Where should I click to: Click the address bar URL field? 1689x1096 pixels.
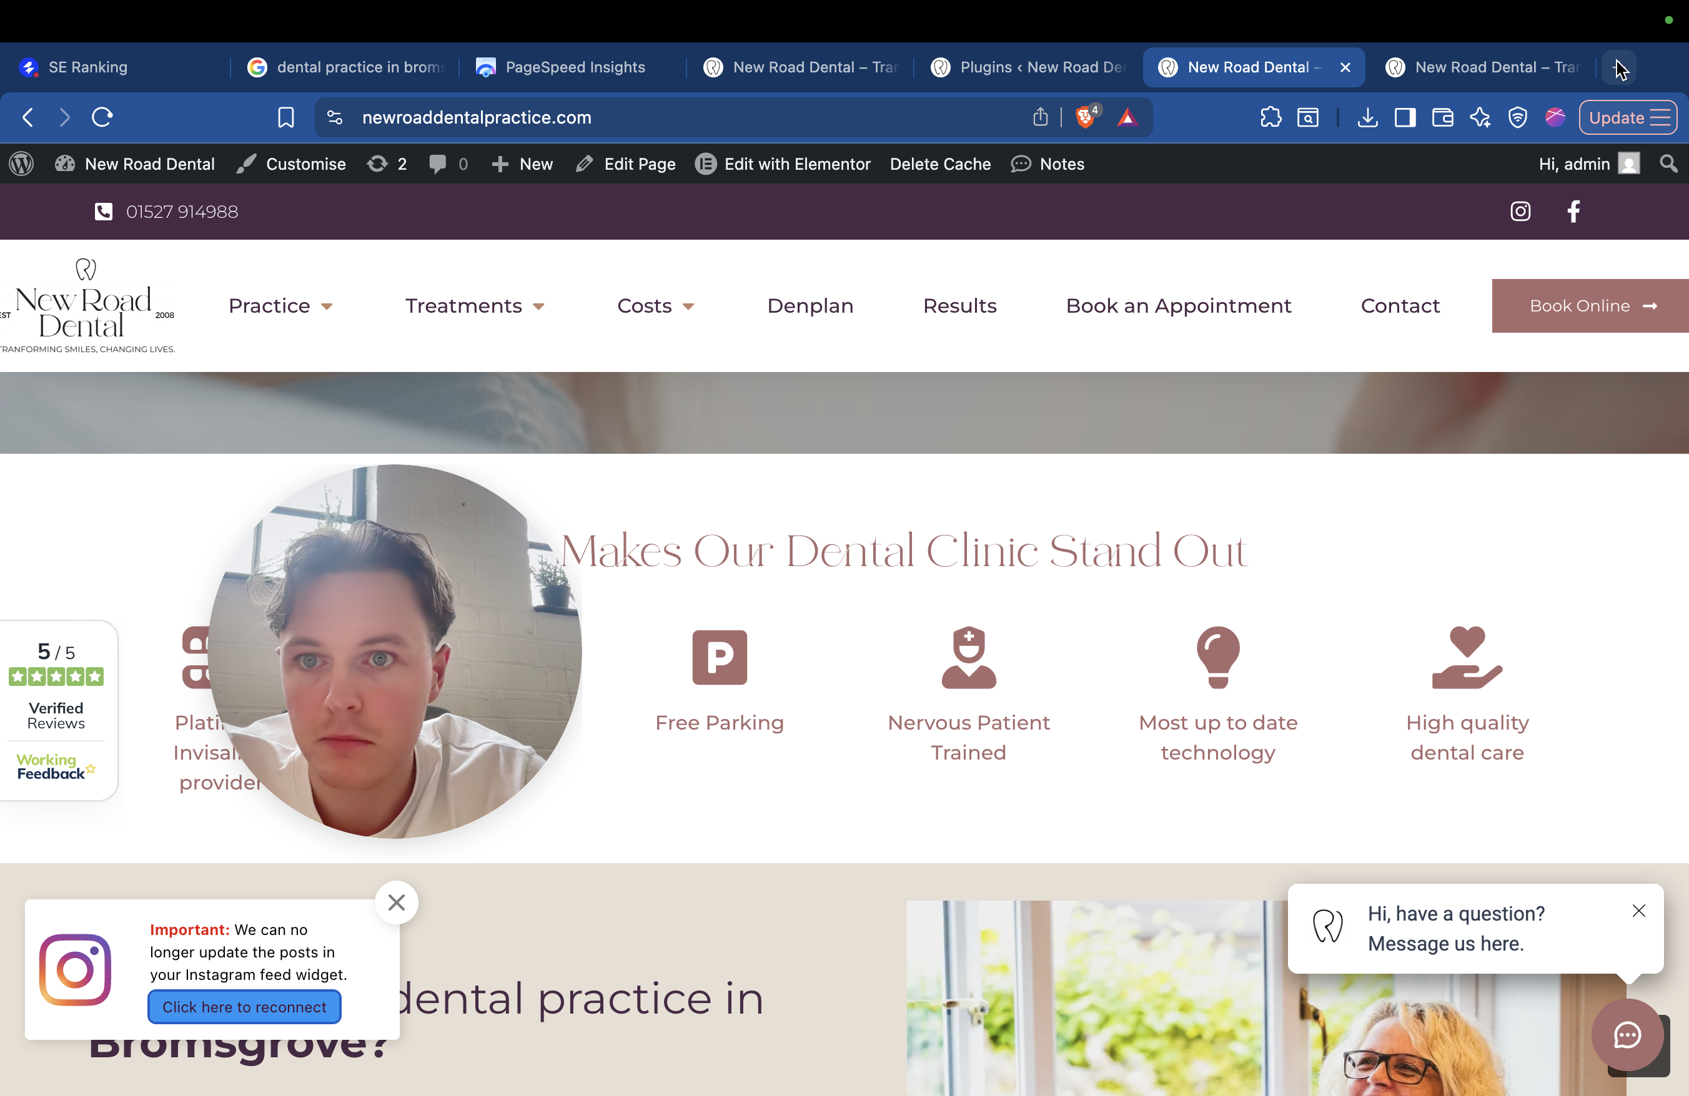click(x=639, y=117)
